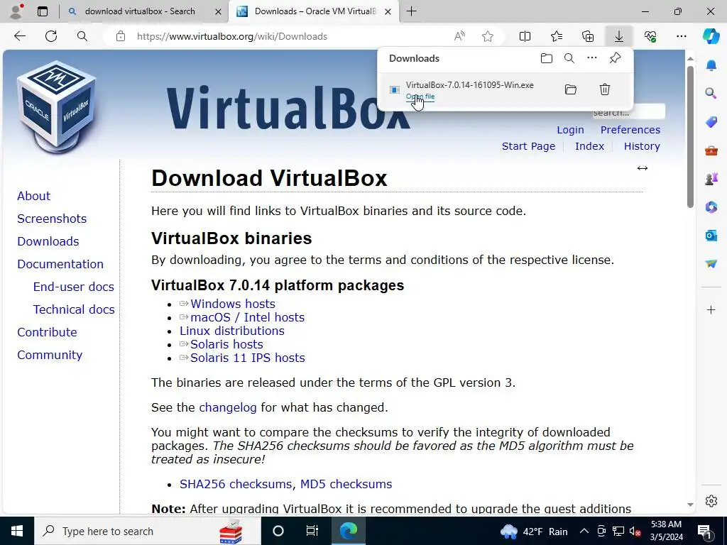Select the Downloads – Oracle VM VirtualBox tab
The image size is (727, 545).
(315, 11)
